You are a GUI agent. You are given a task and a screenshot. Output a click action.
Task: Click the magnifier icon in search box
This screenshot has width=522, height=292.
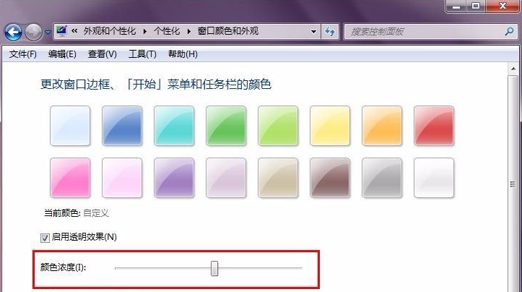[x=508, y=32]
